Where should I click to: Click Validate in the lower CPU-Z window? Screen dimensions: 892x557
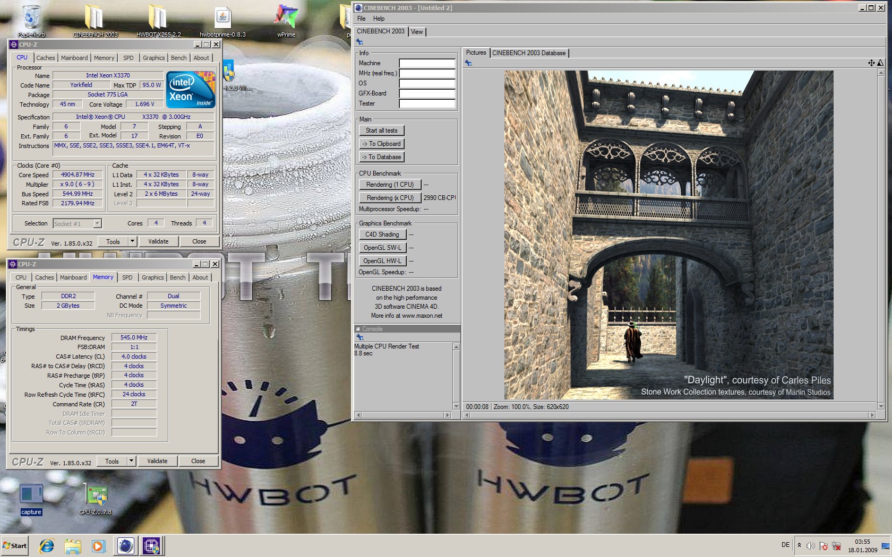pos(157,461)
